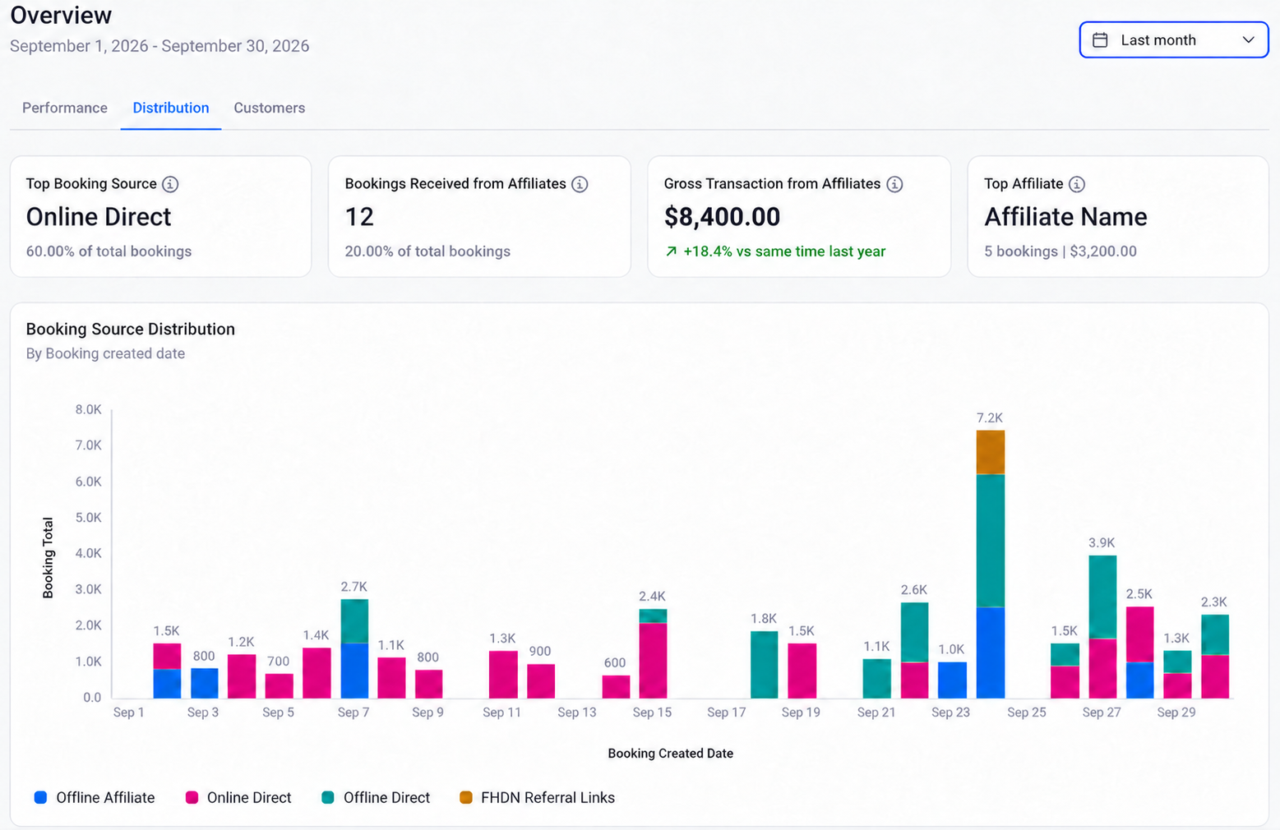Click the teal segment of the 3.9K bar
This screenshot has height=830, width=1280.
1102,597
